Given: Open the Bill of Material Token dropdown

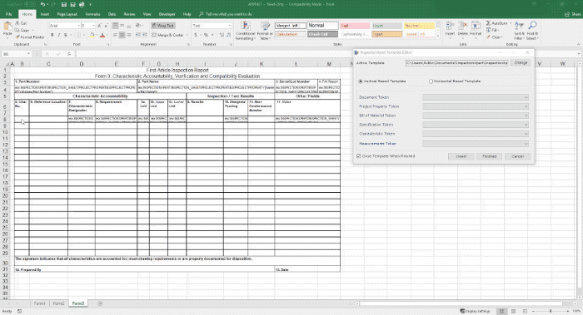Looking at the screenshot, I should pyautogui.click(x=476, y=116).
